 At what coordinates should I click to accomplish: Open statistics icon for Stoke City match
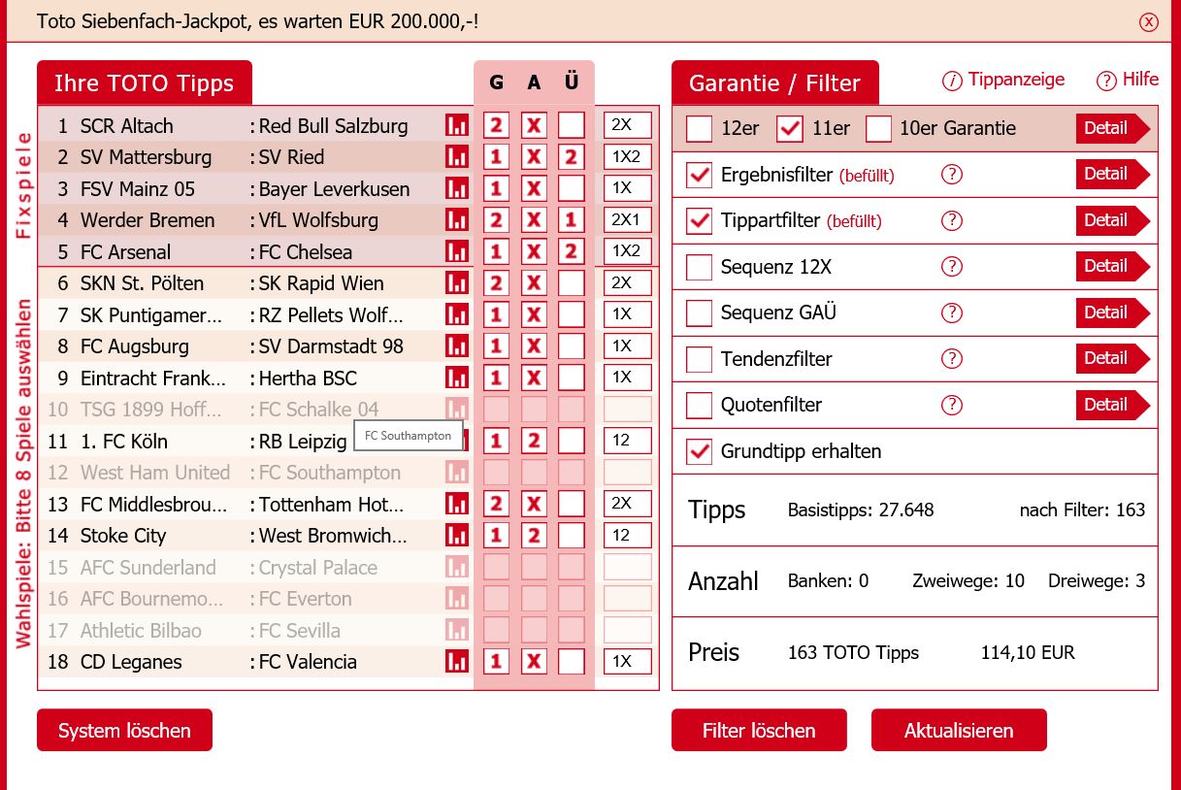(456, 536)
